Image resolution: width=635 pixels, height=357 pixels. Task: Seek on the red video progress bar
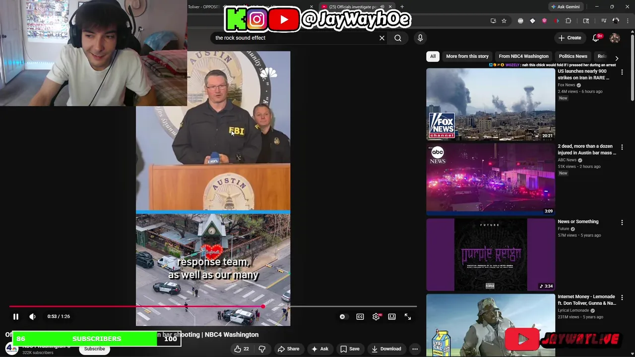[x=213, y=306]
